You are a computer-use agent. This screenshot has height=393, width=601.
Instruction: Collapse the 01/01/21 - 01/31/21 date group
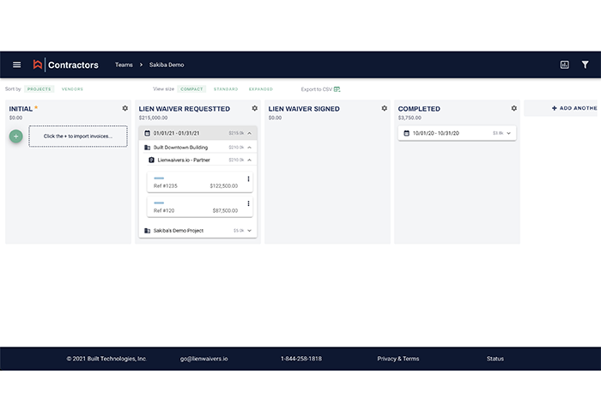click(249, 133)
